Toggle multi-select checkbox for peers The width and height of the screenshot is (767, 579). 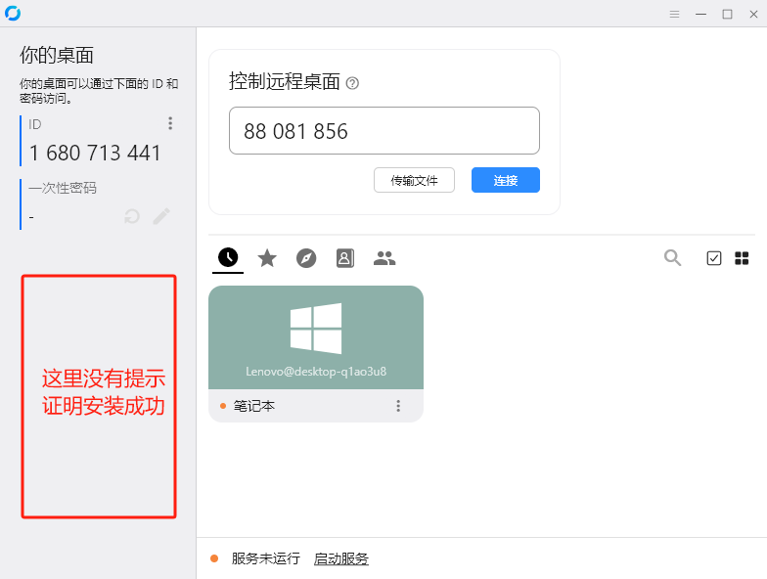pyautogui.click(x=714, y=258)
